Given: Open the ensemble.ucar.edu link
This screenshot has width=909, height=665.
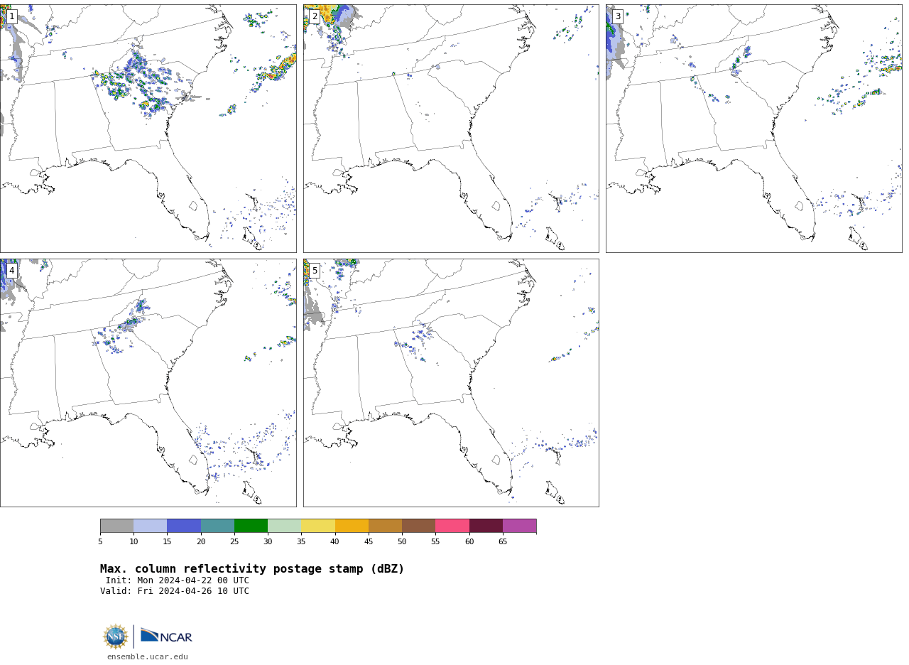Looking at the screenshot, I should point(148,657).
